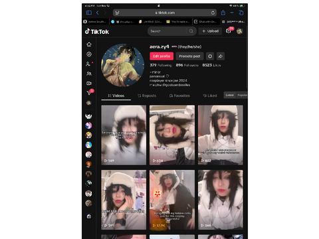Open the Explore compass icon
Viewport: 319px width, 239px height.
point(89,54)
